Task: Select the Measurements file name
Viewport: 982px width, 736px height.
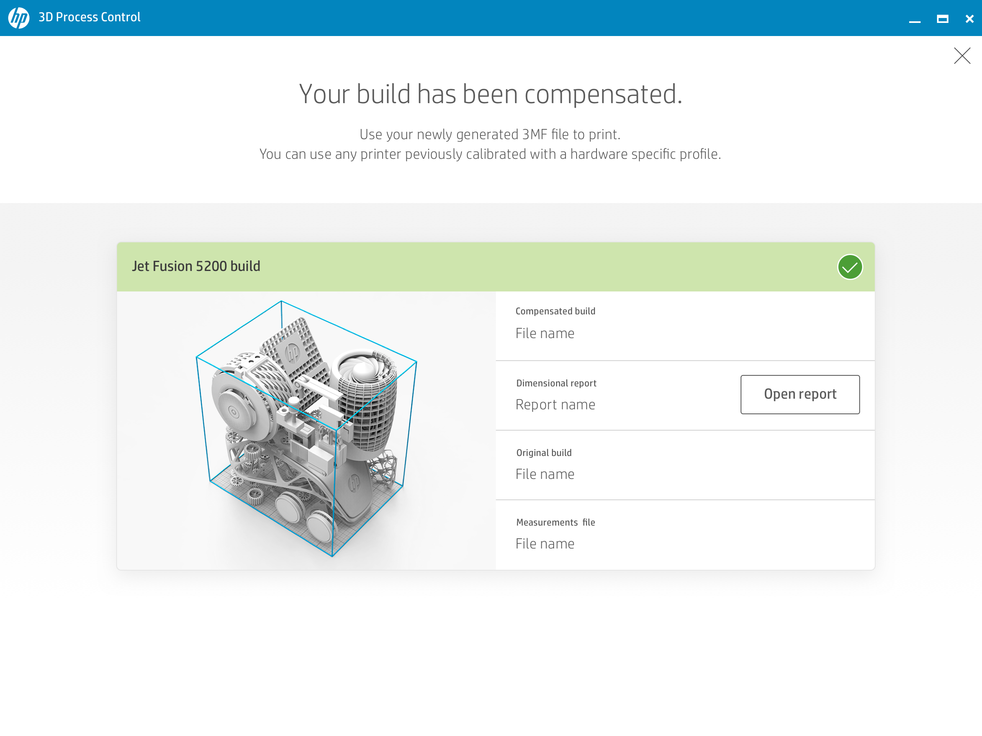Action: tap(545, 544)
